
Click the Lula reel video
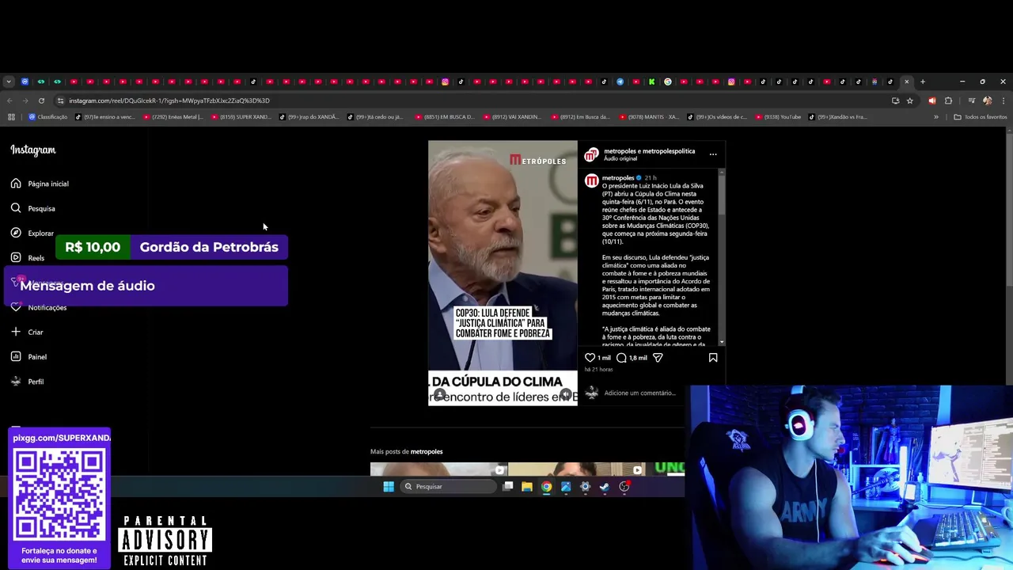point(503,273)
